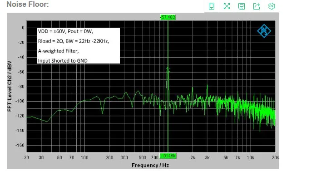
Task: Select the 1.0145k cursor frequency readout
Action: (168, 156)
